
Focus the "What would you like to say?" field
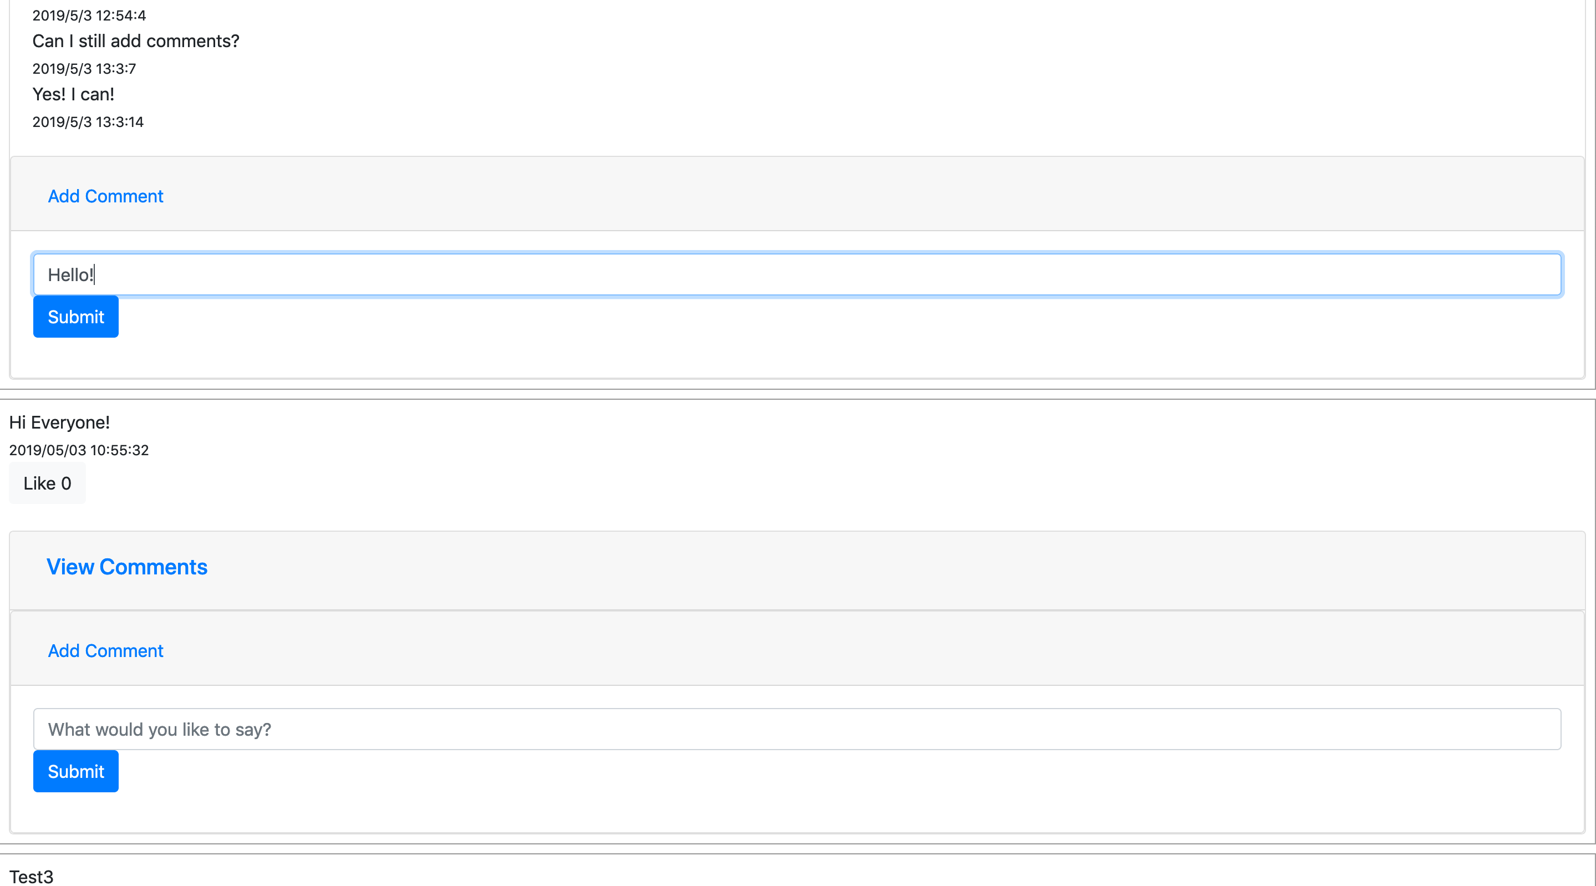[797, 729]
